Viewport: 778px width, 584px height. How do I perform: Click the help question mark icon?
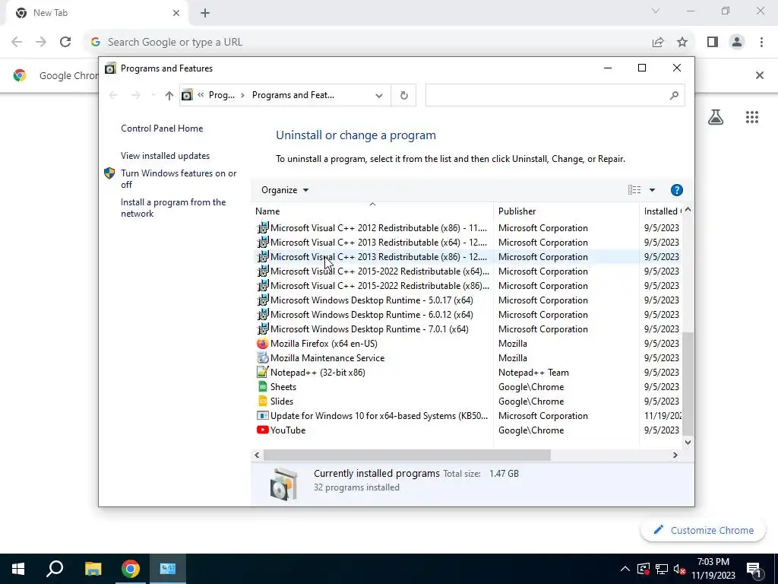click(x=676, y=190)
